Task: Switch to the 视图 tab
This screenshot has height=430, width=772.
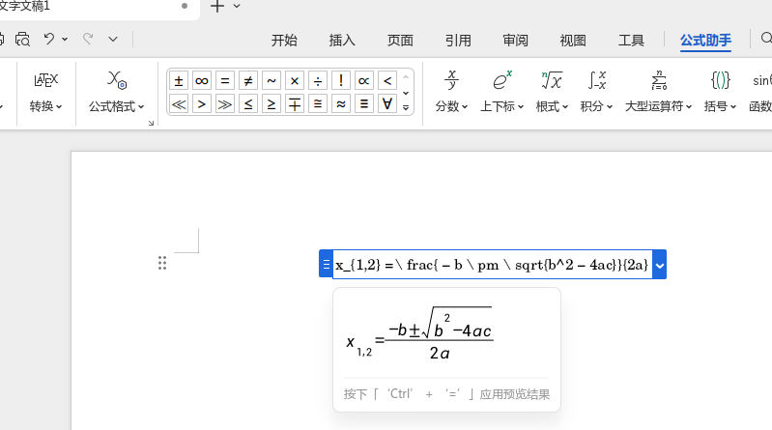Action: 573,40
